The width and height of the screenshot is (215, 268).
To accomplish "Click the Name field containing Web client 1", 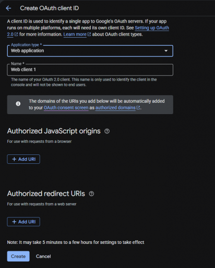I will tap(90, 70).
